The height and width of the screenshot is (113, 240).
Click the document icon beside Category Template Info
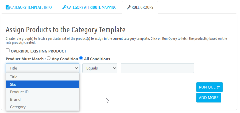(8, 7)
